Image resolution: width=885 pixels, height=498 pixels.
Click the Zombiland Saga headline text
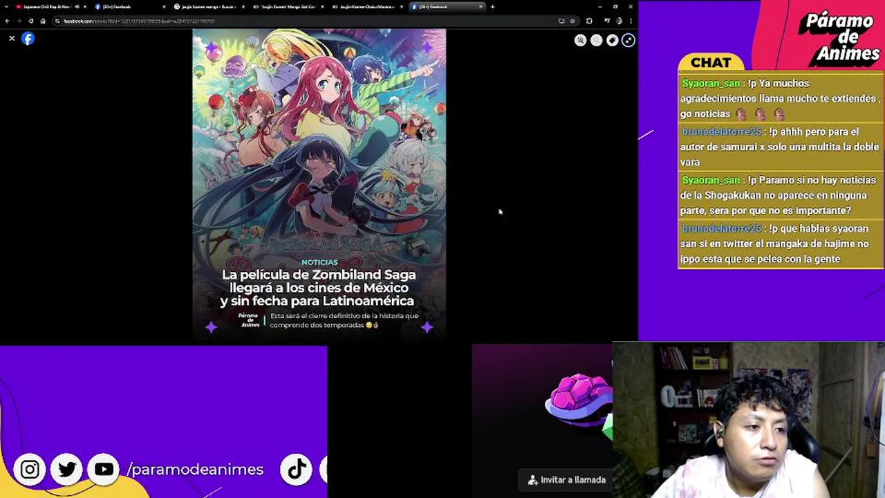click(318, 288)
